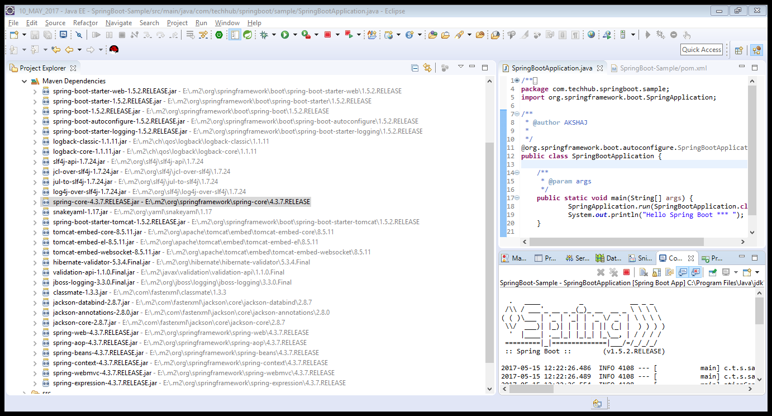This screenshot has height=416, width=772.
Task: Click the Coverage launch icon
Action: click(305, 34)
